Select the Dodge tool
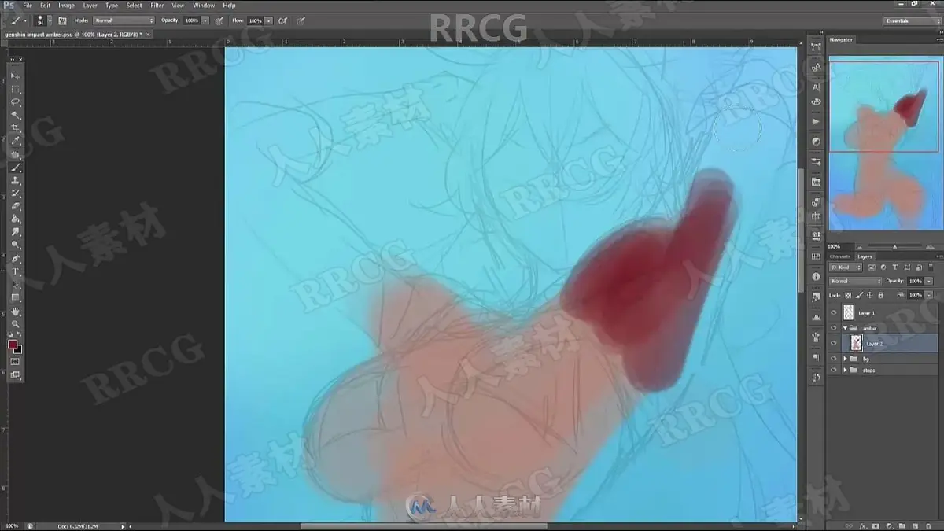Viewport: 944px width, 531px height. pyautogui.click(x=16, y=245)
